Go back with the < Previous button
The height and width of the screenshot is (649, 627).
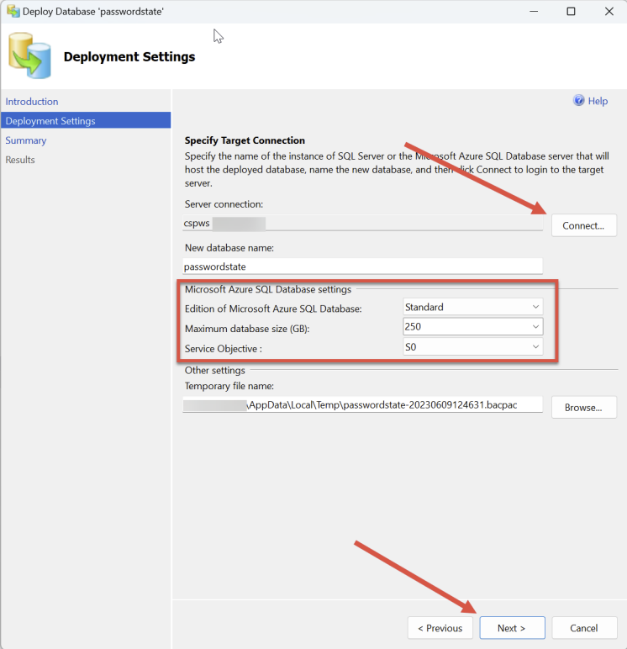coord(440,628)
